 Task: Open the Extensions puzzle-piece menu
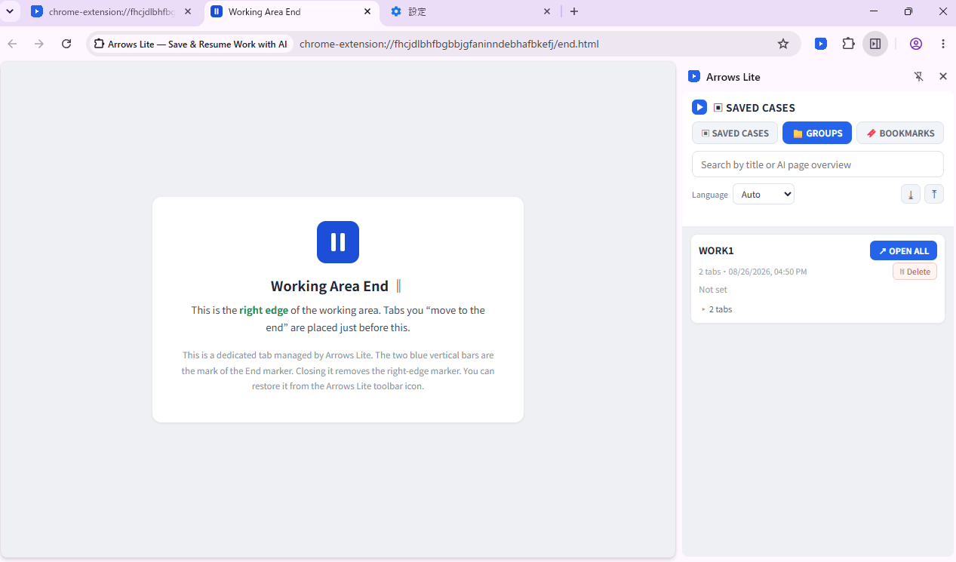pos(848,44)
